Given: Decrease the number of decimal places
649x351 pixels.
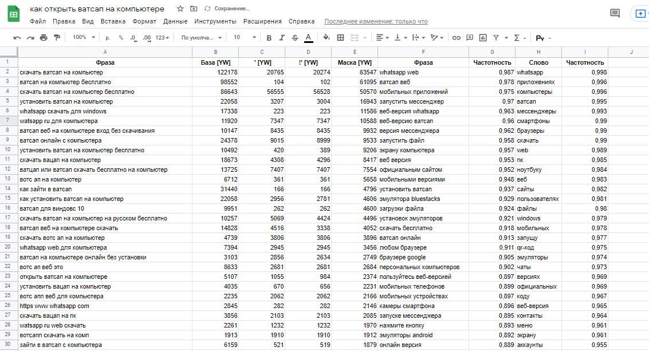Looking at the screenshot, I should click(x=133, y=38).
